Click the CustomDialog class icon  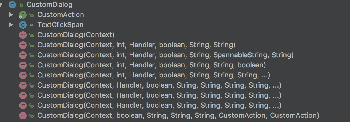(x=12, y=5)
